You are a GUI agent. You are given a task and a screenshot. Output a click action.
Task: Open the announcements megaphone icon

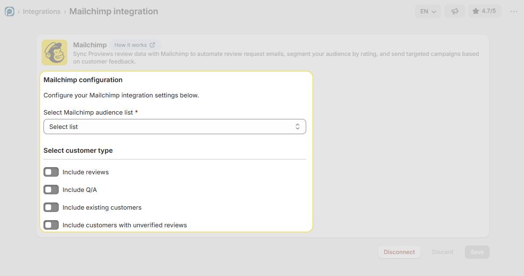[x=454, y=11]
